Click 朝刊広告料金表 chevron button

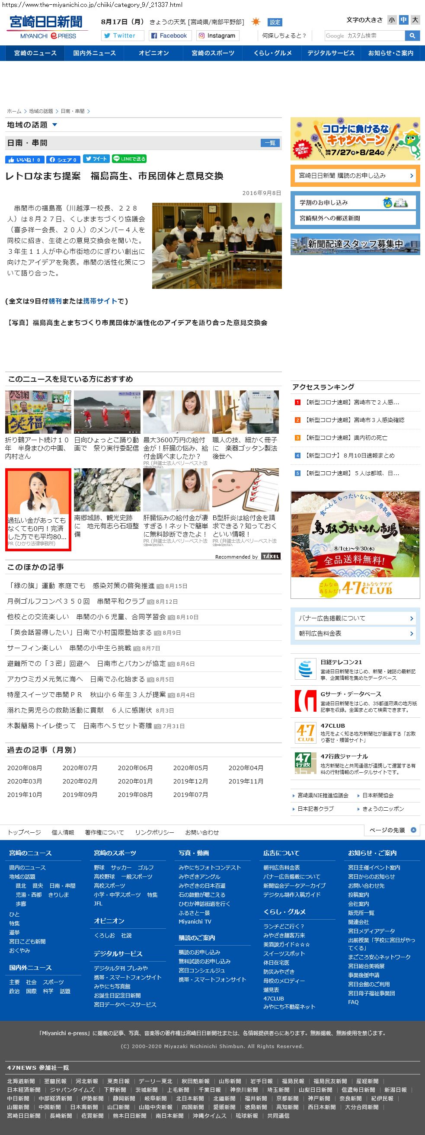click(355, 633)
